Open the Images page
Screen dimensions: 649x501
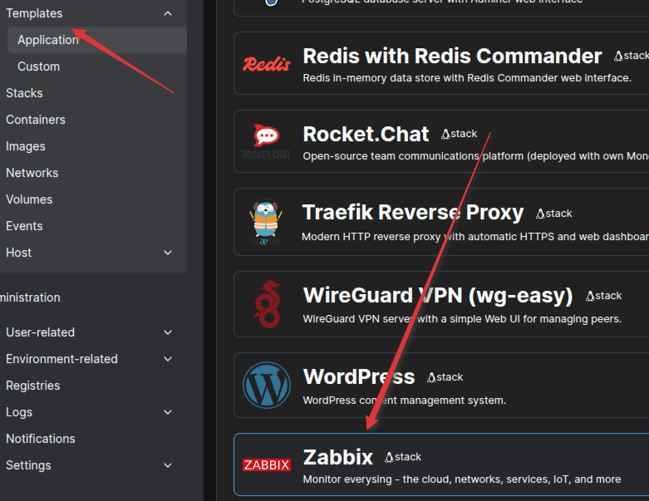pyautogui.click(x=26, y=146)
